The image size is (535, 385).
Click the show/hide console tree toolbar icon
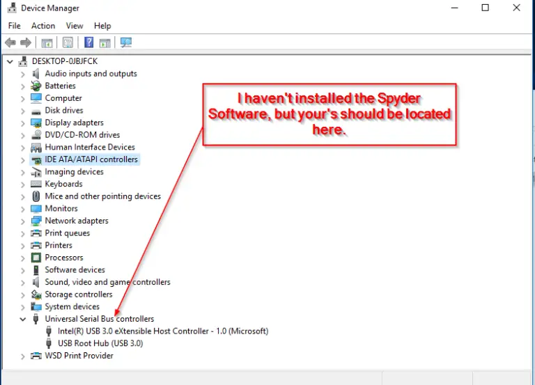click(x=47, y=43)
